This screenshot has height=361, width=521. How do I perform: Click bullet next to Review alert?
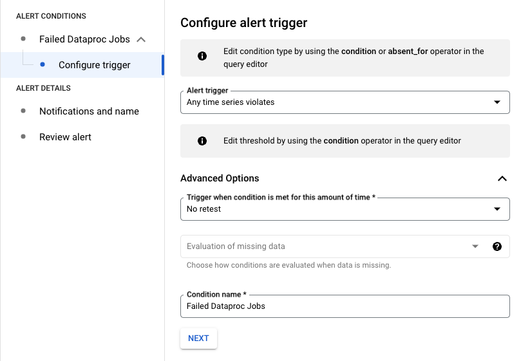tap(23, 136)
